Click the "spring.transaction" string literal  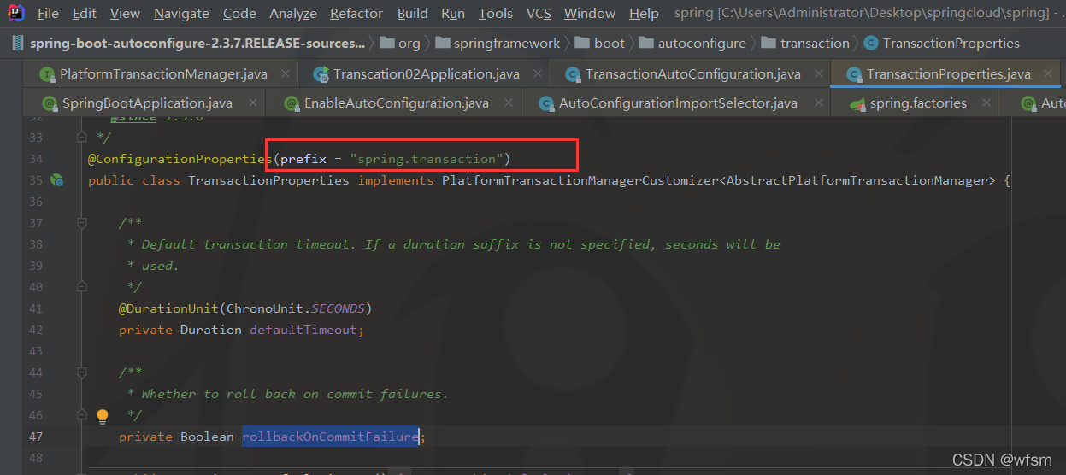click(x=427, y=159)
